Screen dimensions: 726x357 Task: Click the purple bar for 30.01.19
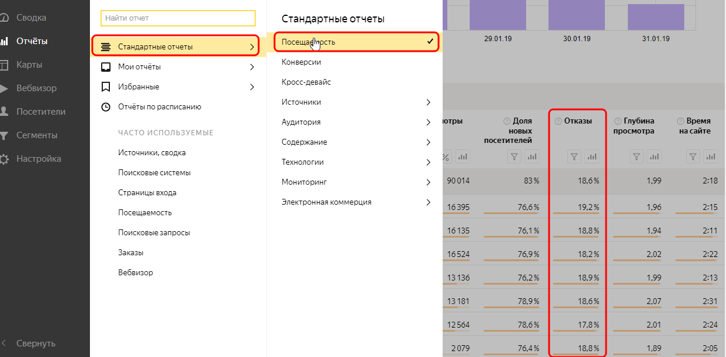tap(577, 15)
